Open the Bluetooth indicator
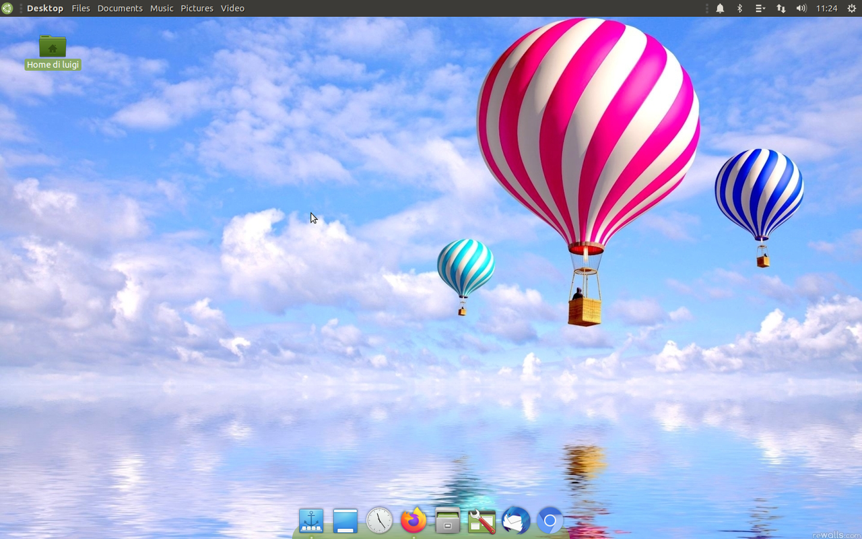The image size is (862, 539). [739, 8]
